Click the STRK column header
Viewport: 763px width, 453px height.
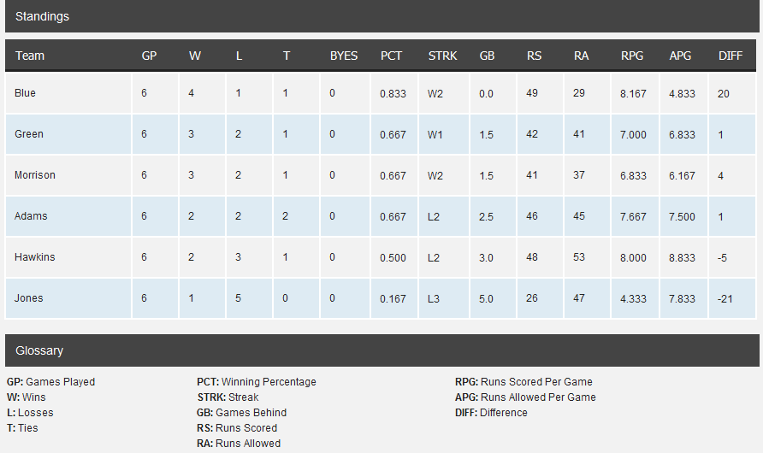[x=442, y=56]
